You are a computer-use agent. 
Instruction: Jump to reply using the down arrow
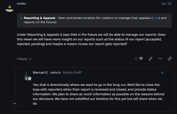click(x=162, y=72)
